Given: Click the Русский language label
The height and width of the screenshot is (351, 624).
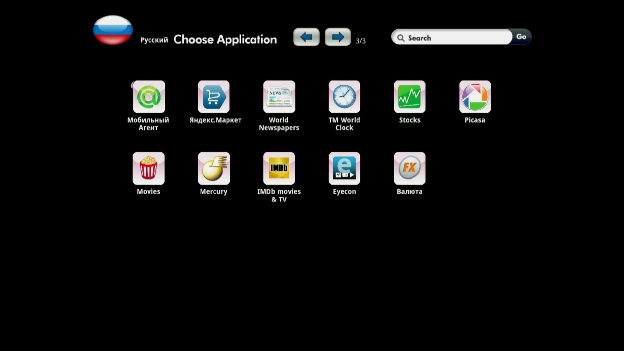Looking at the screenshot, I should pos(154,40).
